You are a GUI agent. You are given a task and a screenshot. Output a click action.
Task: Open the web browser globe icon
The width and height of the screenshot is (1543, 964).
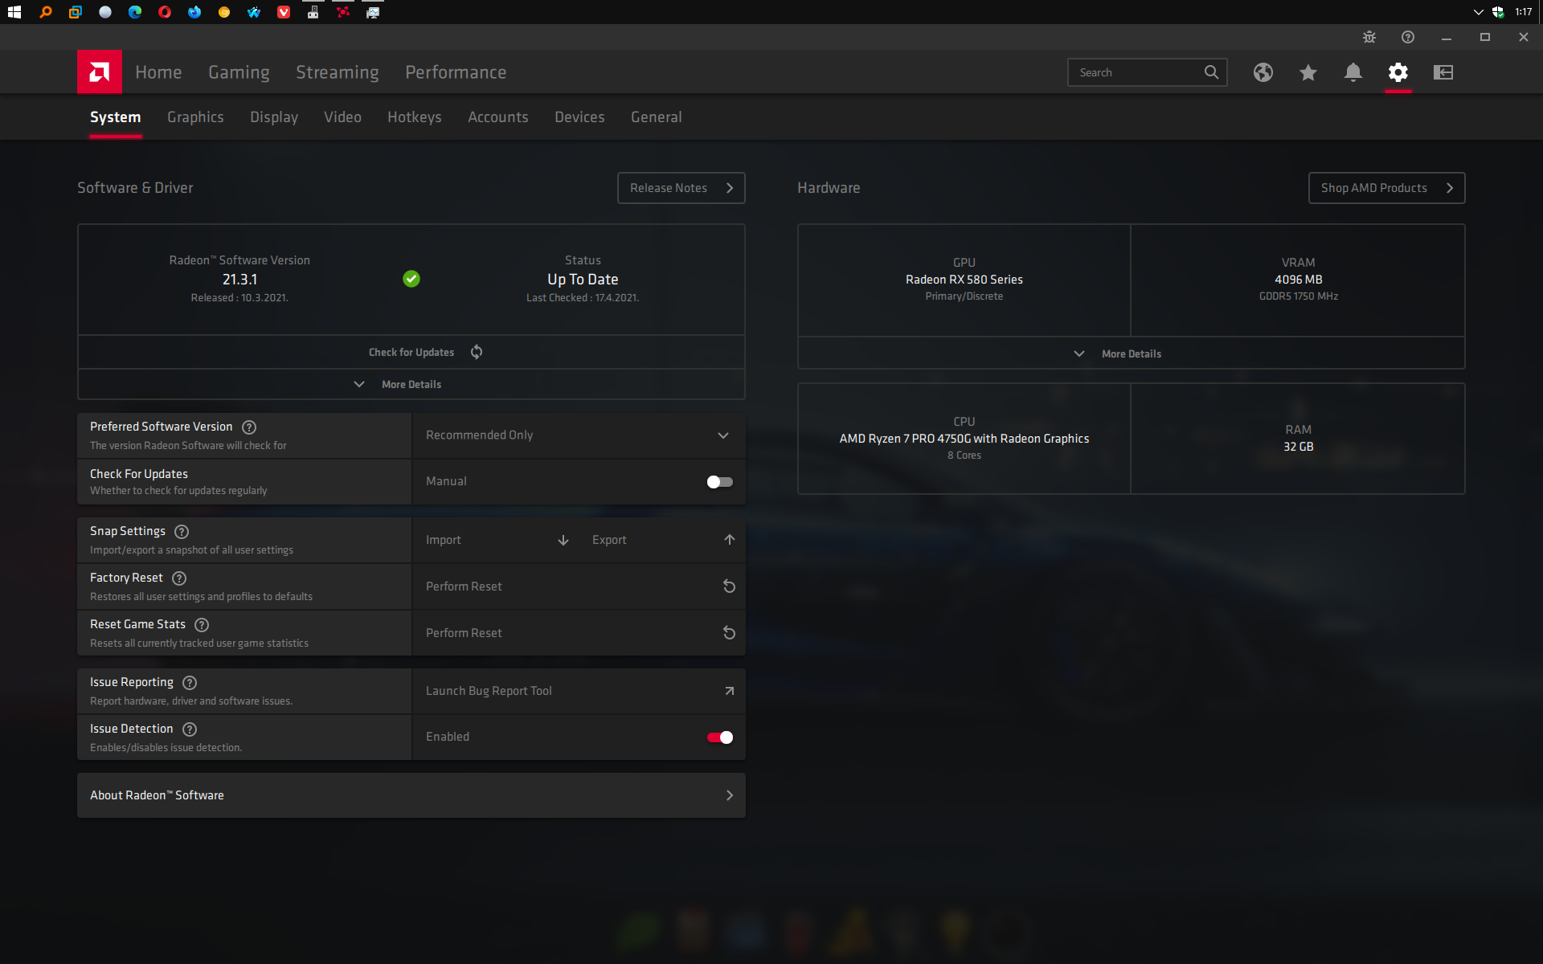[1263, 72]
